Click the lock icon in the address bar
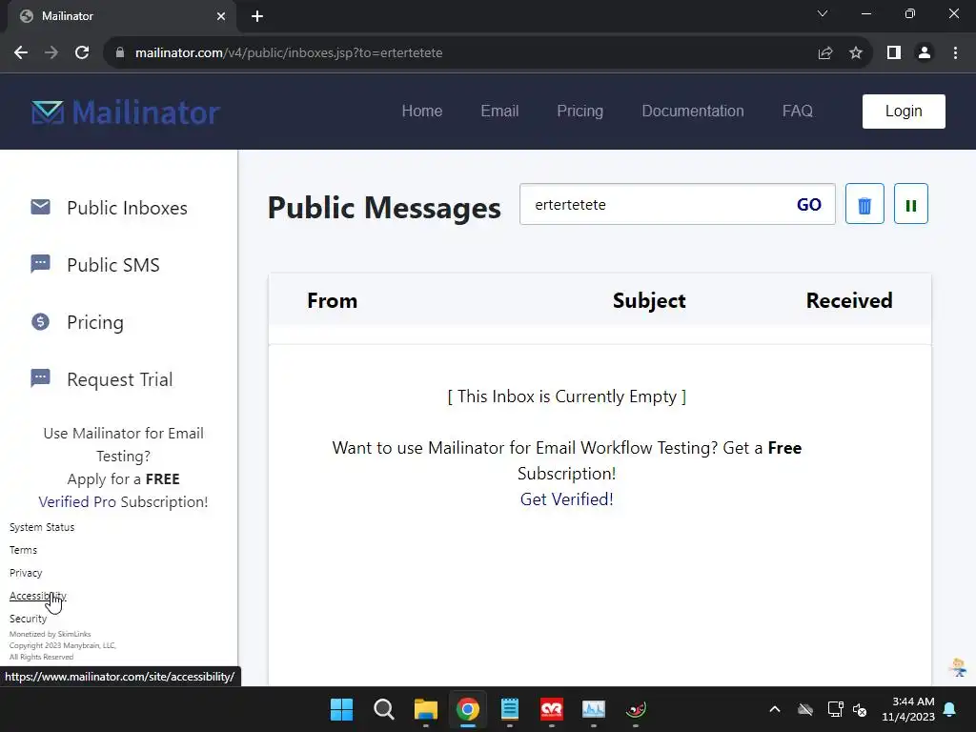Screen dimensions: 976x732 coord(120,53)
